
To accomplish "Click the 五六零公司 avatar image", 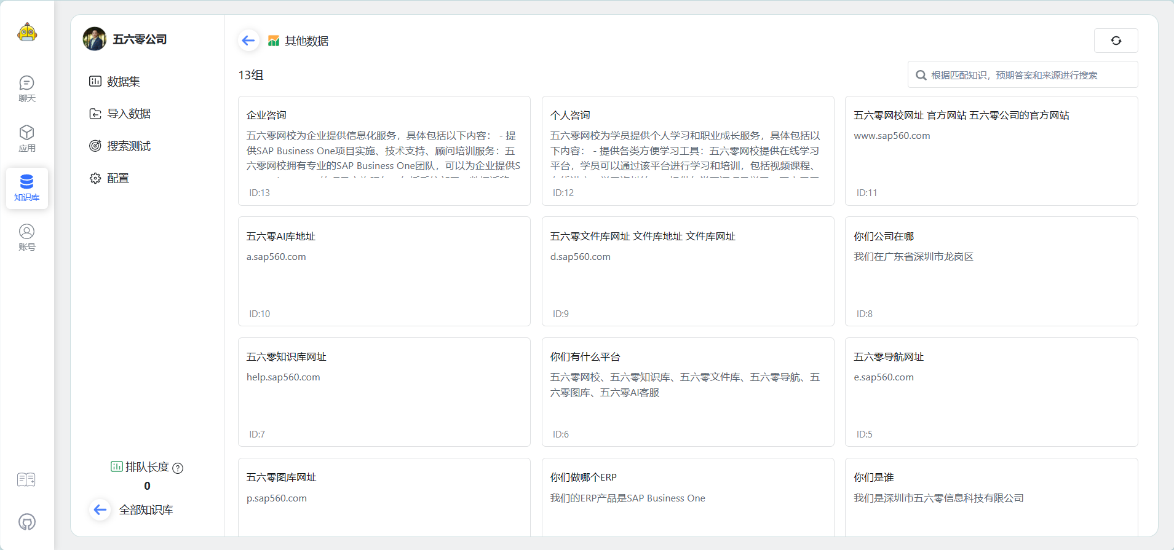I will 95,39.
